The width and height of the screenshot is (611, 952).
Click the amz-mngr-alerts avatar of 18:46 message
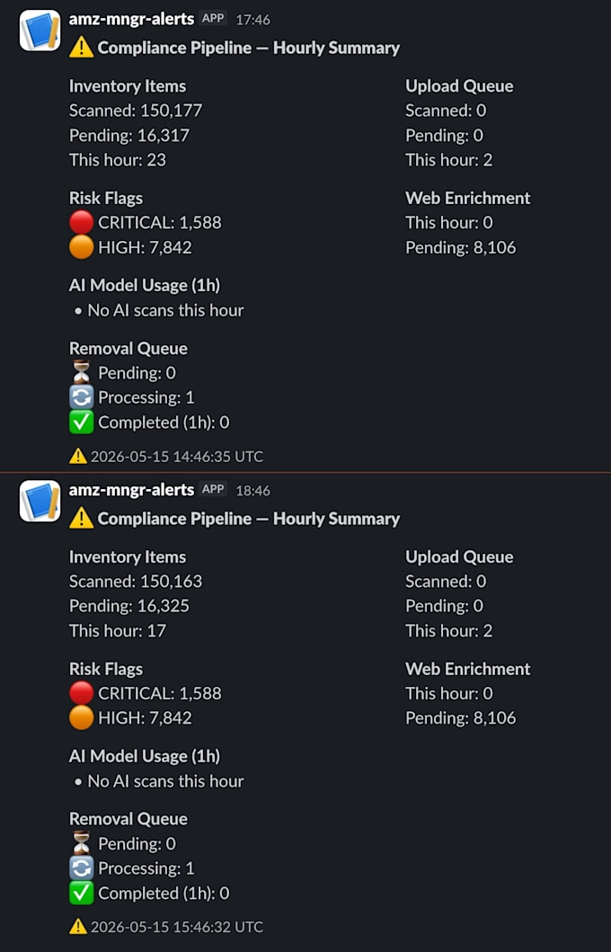coord(40,501)
